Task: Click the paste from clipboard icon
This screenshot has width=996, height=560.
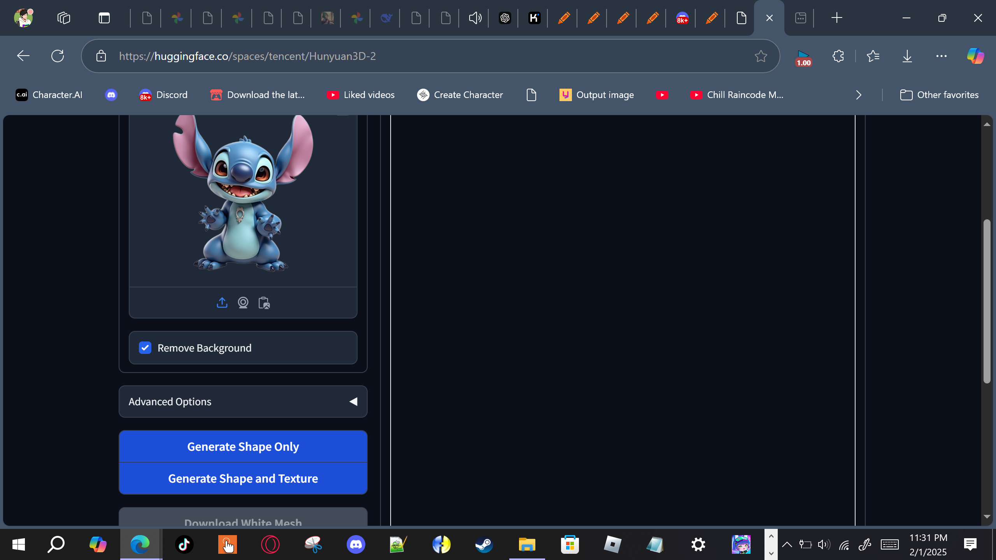Action: 264,303
